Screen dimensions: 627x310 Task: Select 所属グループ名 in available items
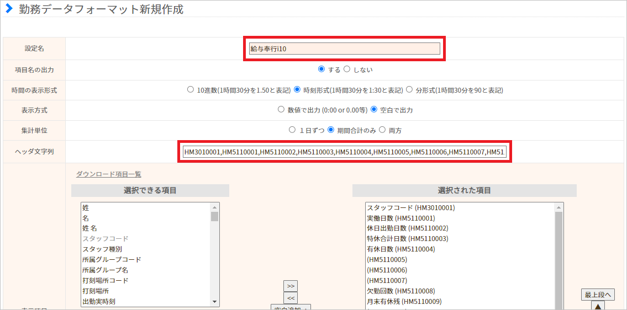[146, 270]
